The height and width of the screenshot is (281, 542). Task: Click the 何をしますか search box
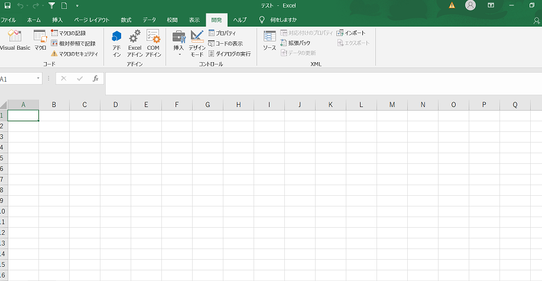[284, 20]
